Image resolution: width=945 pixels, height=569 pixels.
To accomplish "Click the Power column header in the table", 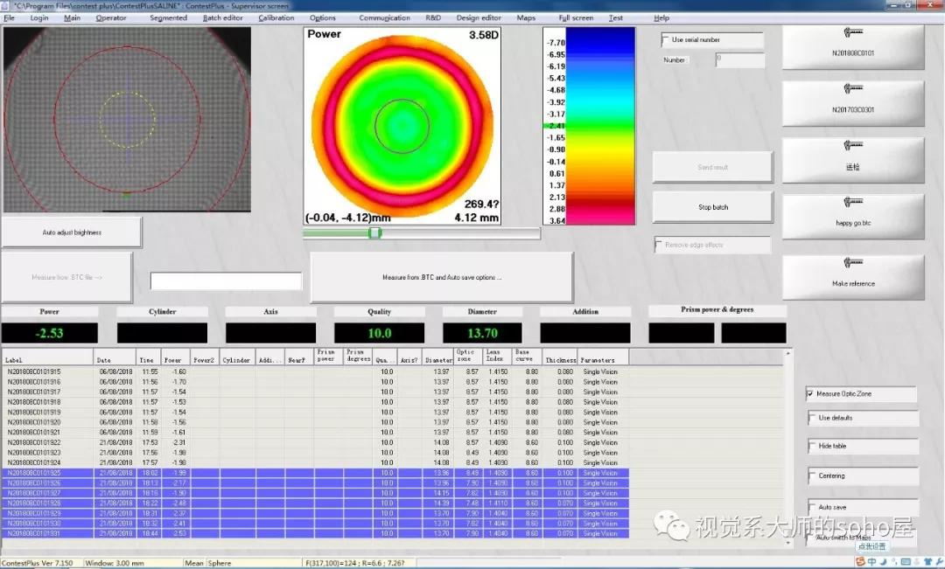I will click(x=173, y=359).
